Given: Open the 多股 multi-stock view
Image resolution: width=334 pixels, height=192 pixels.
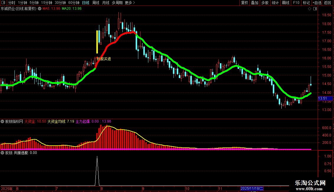Looking at the screenshot, I should point(265,3).
